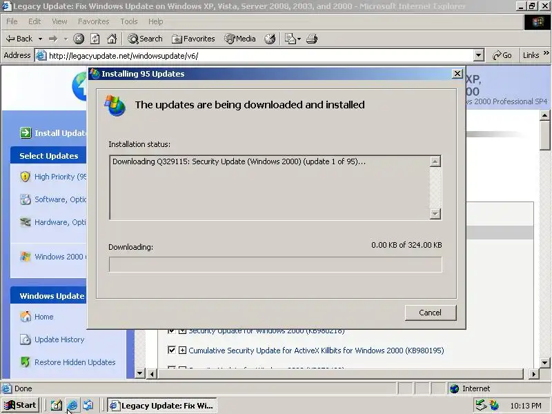Screen dimensions: 552x414
Task: Click the Restore Hidden Updates icon
Action: click(26, 362)
